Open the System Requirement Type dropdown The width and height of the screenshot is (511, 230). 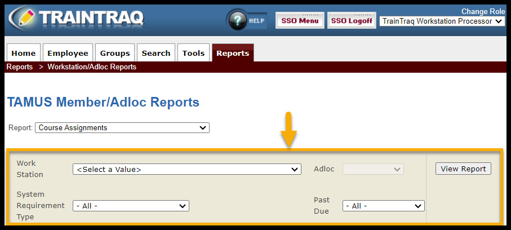131,206
